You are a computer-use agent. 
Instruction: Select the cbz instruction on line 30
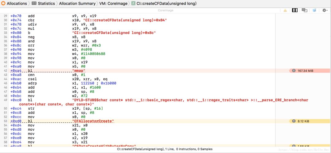click(x=31, y=20)
